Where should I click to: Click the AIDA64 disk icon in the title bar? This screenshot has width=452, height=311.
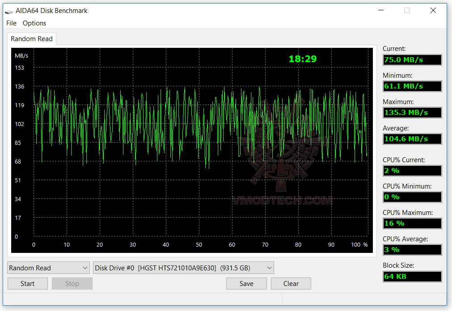click(x=10, y=10)
